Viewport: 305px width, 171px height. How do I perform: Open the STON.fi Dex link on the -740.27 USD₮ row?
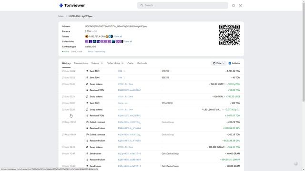point(125,84)
